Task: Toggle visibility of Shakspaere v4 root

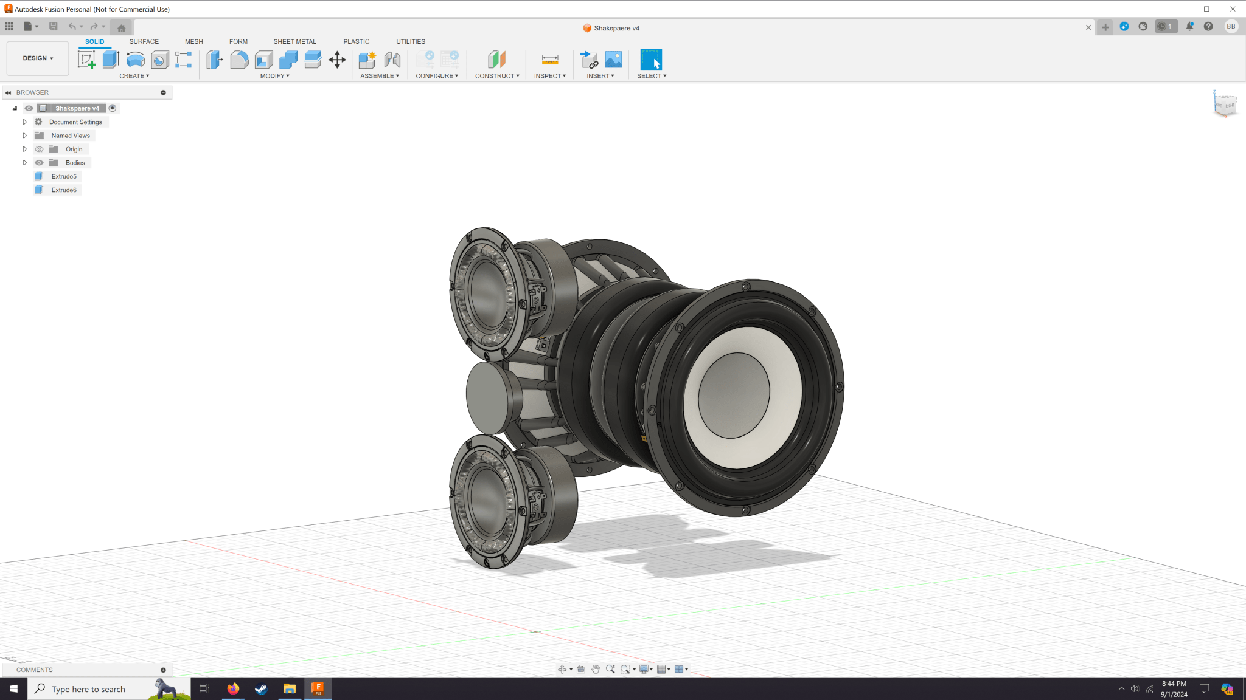Action: tap(29, 108)
